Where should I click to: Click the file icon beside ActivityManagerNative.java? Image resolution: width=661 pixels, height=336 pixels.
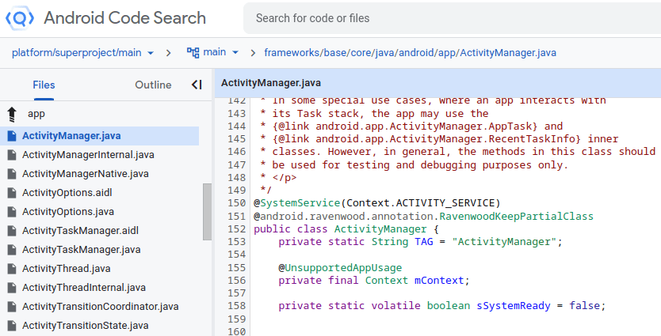[12, 174]
